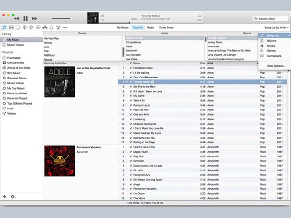Uncheck Rolling in the Deep checkbox
This screenshot has width=291, height=218.
click(131, 142)
